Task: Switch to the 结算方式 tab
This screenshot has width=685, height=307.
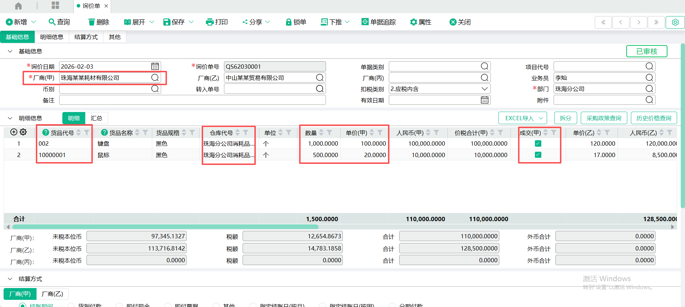Action: pos(86,37)
